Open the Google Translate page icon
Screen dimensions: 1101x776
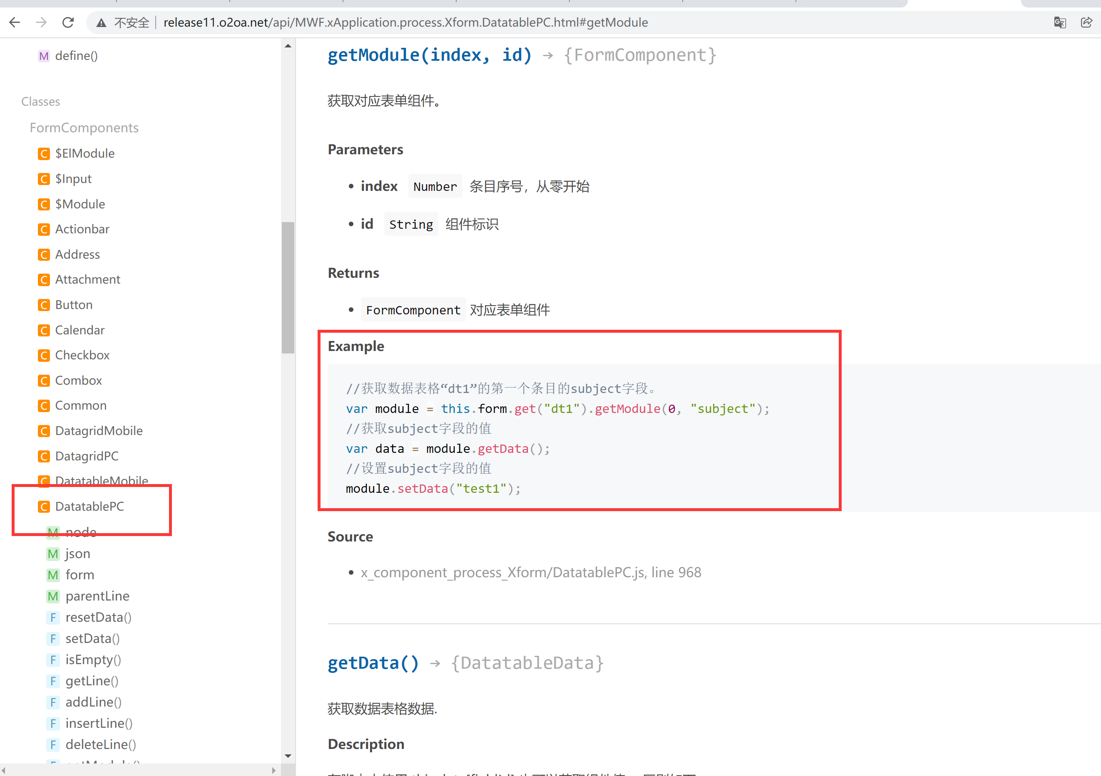point(1059,22)
